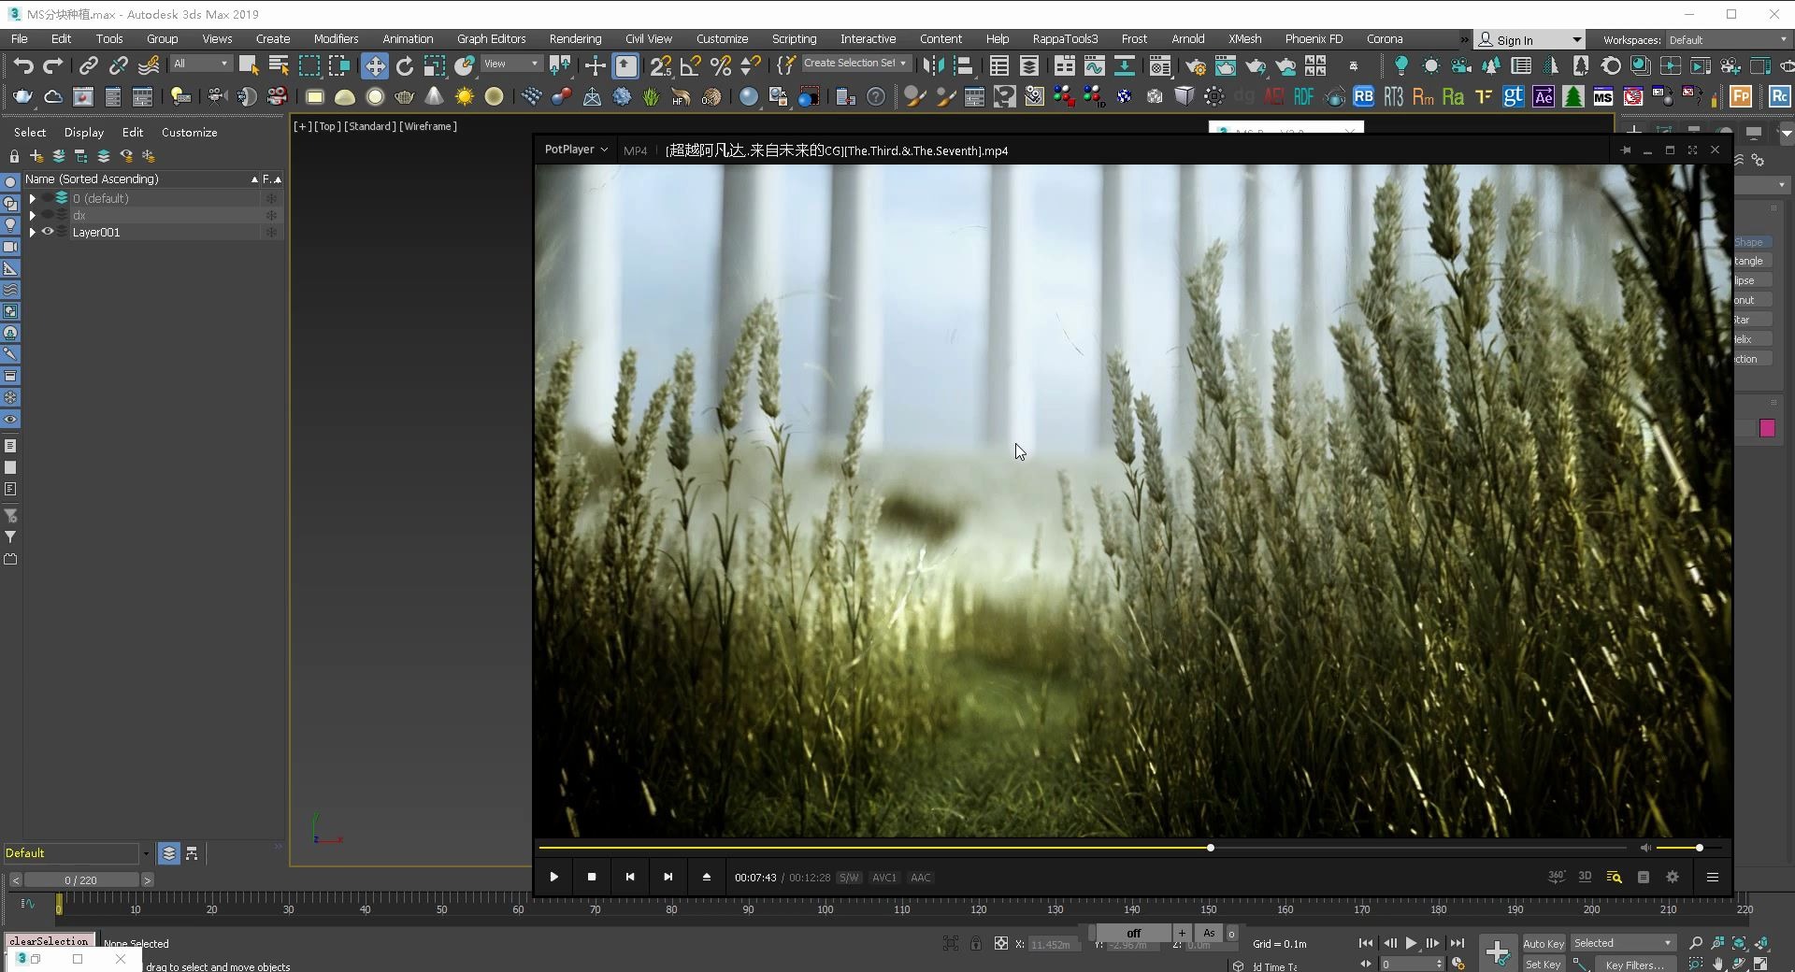Click the Redo arrow icon
The height and width of the screenshot is (972, 1795).
click(x=53, y=65)
